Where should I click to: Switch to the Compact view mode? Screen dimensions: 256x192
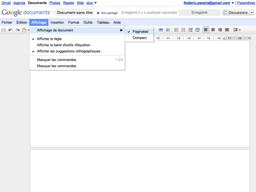click(140, 38)
